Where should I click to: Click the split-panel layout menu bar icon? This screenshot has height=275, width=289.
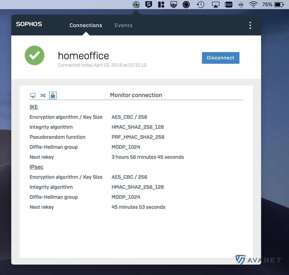point(161,5)
